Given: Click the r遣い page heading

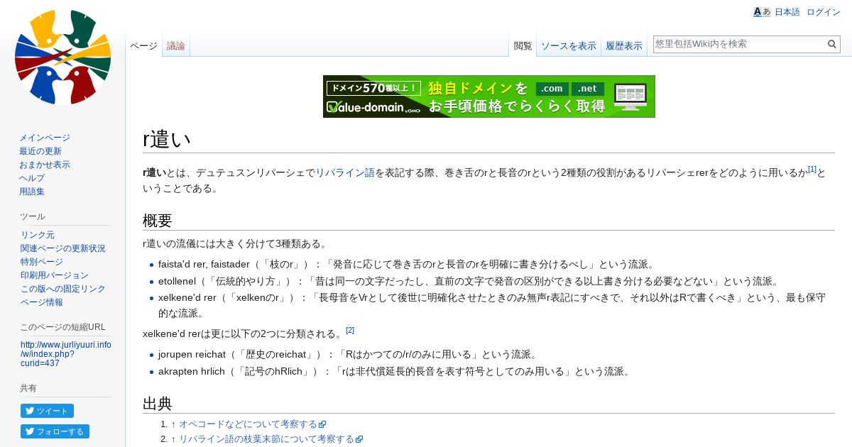Looking at the screenshot, I should (167, 140).
